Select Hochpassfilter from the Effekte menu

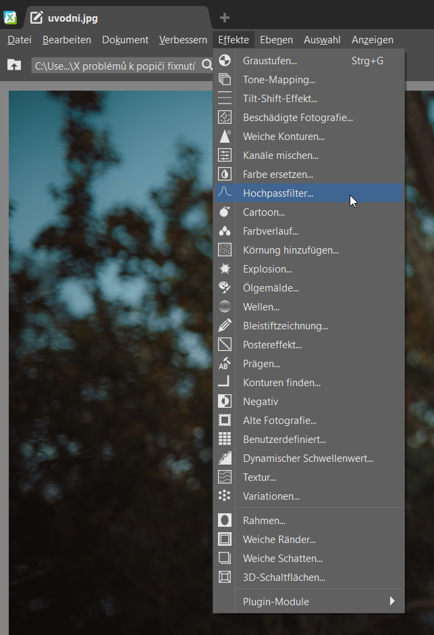click(278, 193)
